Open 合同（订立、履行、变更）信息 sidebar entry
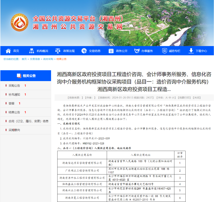This screenshot has width=214, height=202. 28,121
